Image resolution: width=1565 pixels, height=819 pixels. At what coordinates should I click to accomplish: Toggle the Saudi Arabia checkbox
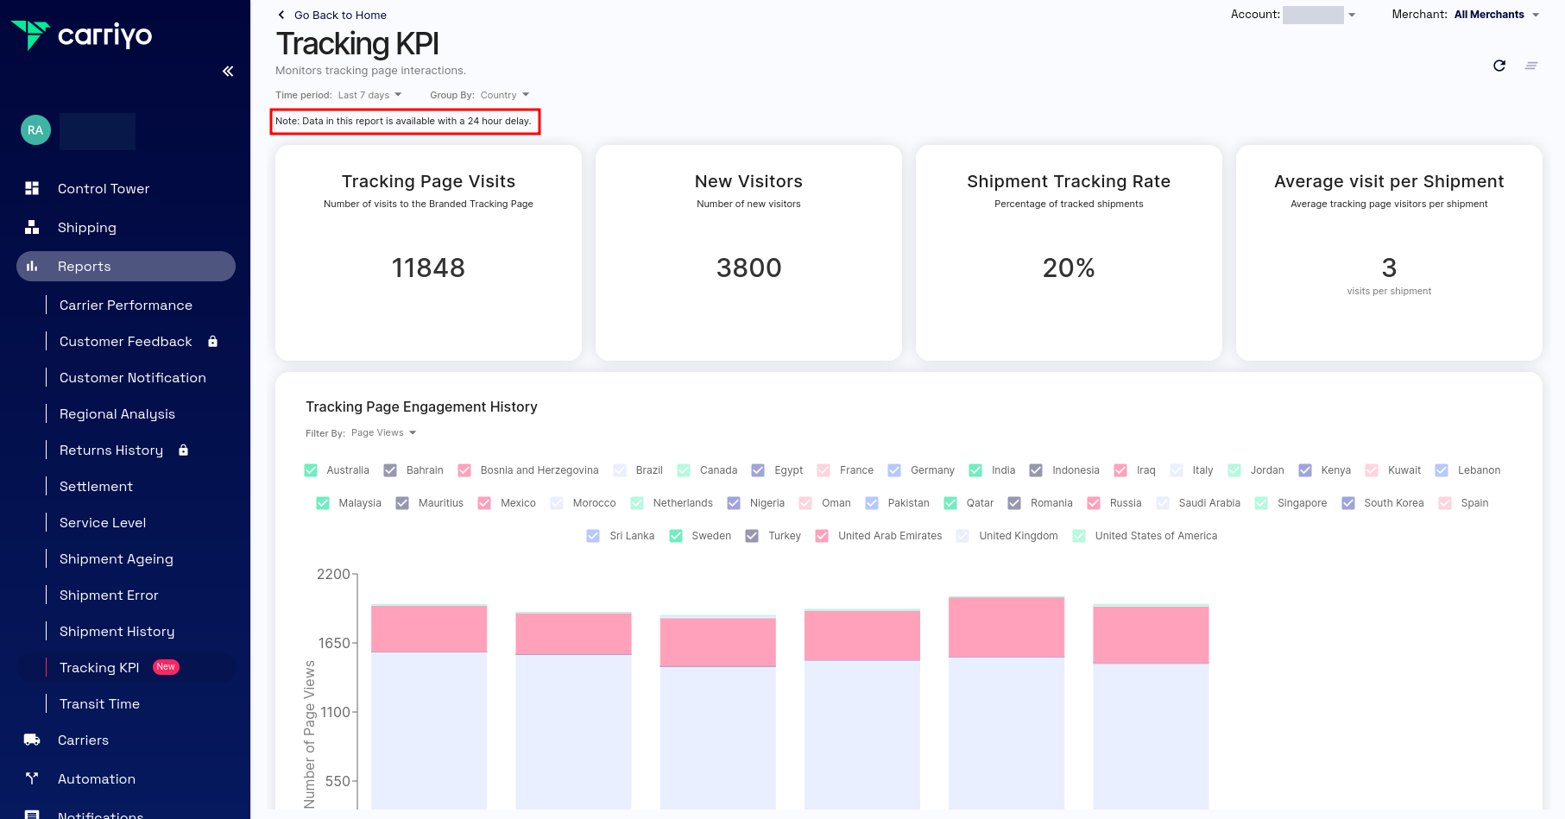pos(1163,503)
